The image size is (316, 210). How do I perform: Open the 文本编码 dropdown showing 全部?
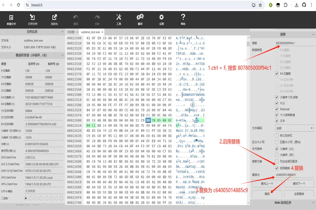pos(295,128)
